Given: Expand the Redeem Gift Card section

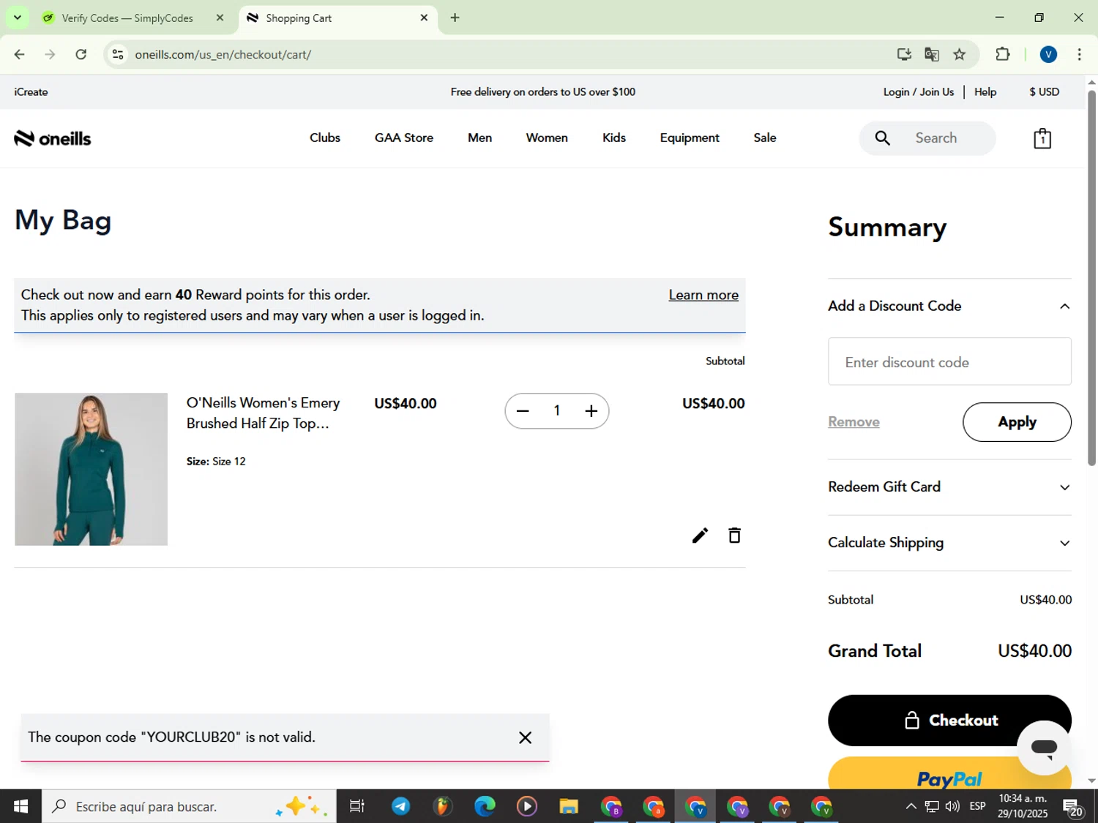Looking at the screenshot, I should pyautogui.click(x=949, y=487).
